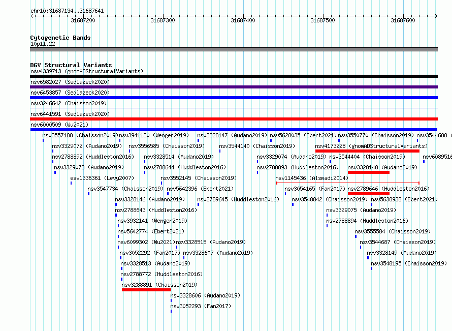This screenshot has height=331, width=452.
Task: Open nsv2788644 (Huddleston2016) label
Action: (185, 167)
